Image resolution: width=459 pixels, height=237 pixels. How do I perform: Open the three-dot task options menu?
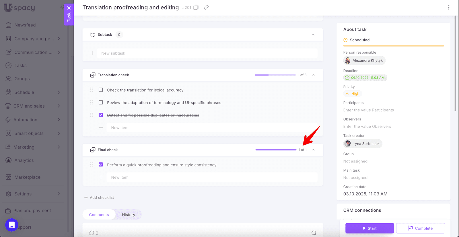(x=449, y=7)
